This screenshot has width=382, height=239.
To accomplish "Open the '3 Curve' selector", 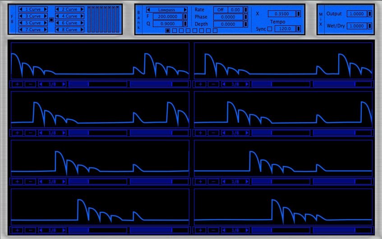I will click(33, 16).
